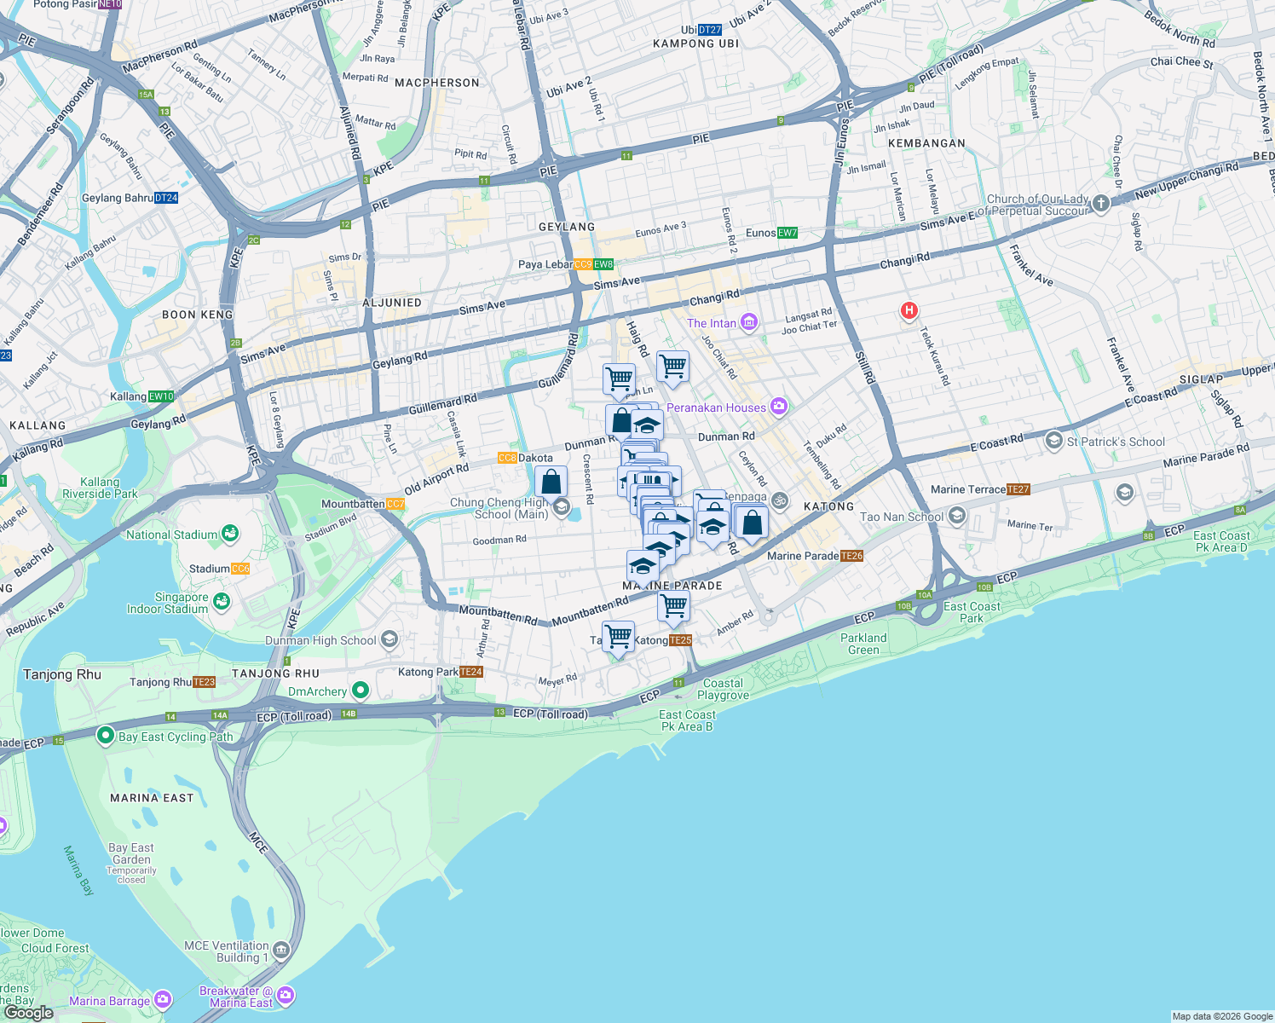Open the Marina Barrage camera icon
1275x1023 pixels.
(x=163, y=999)
